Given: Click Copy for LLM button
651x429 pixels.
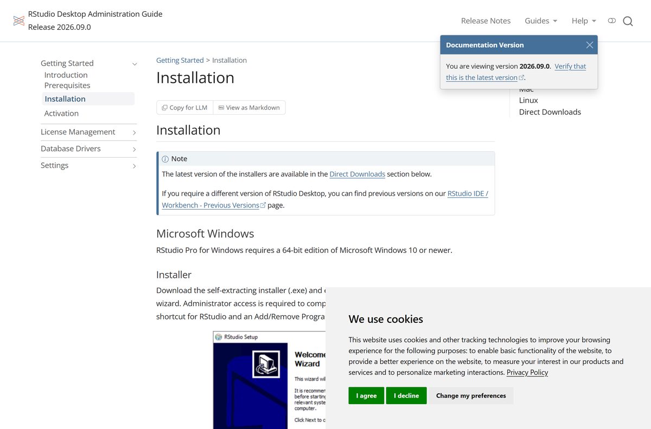Looking at the screenshot, I should 185,107.
